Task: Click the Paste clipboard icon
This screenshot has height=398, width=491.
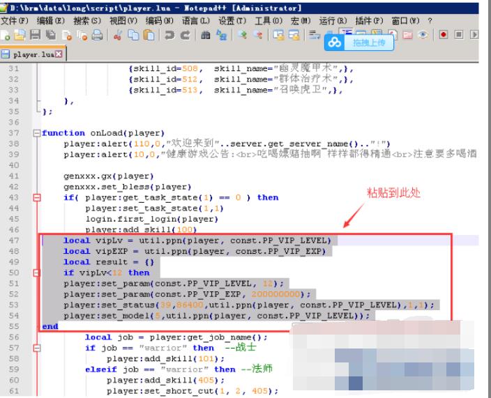Action: [x=147, y=34]
